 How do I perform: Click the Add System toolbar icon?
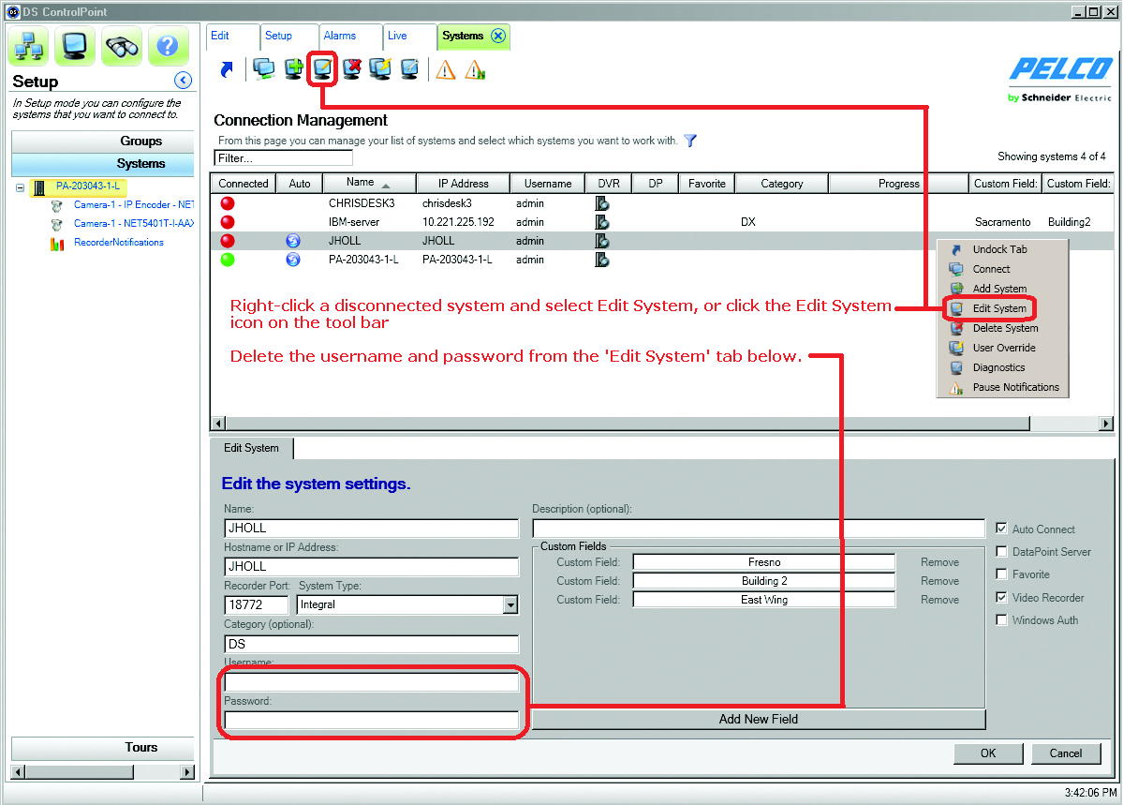(x=292, y=68)
